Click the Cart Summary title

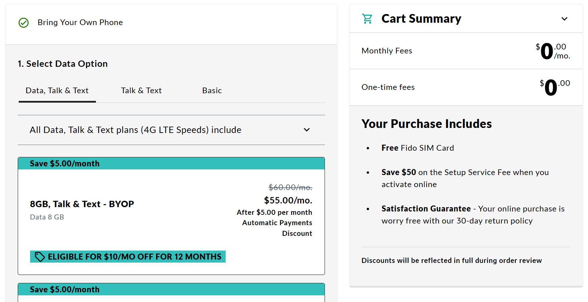(421, 19)
